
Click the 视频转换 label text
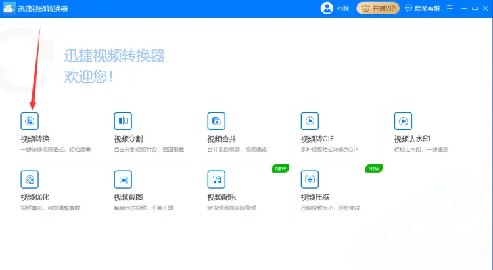point(35,139)
